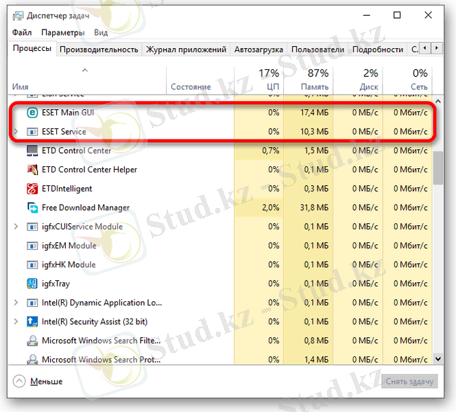Sort by the Диск column header

coord(357,80)
